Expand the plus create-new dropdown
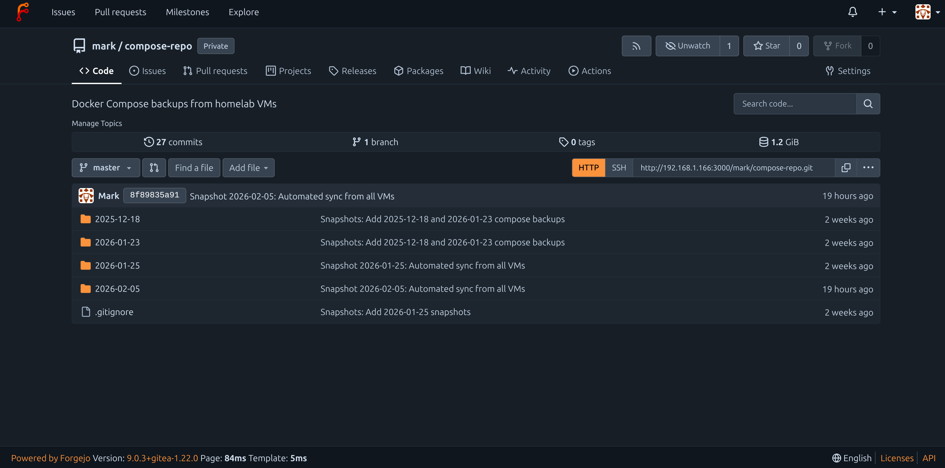945x468 pixels. tap(887, 12)
